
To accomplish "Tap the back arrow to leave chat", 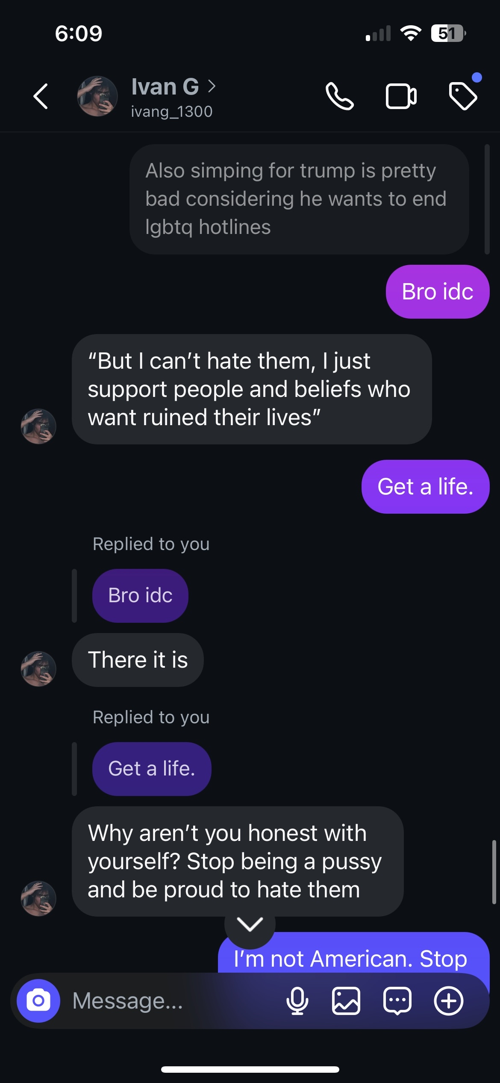I will point(41,96).
